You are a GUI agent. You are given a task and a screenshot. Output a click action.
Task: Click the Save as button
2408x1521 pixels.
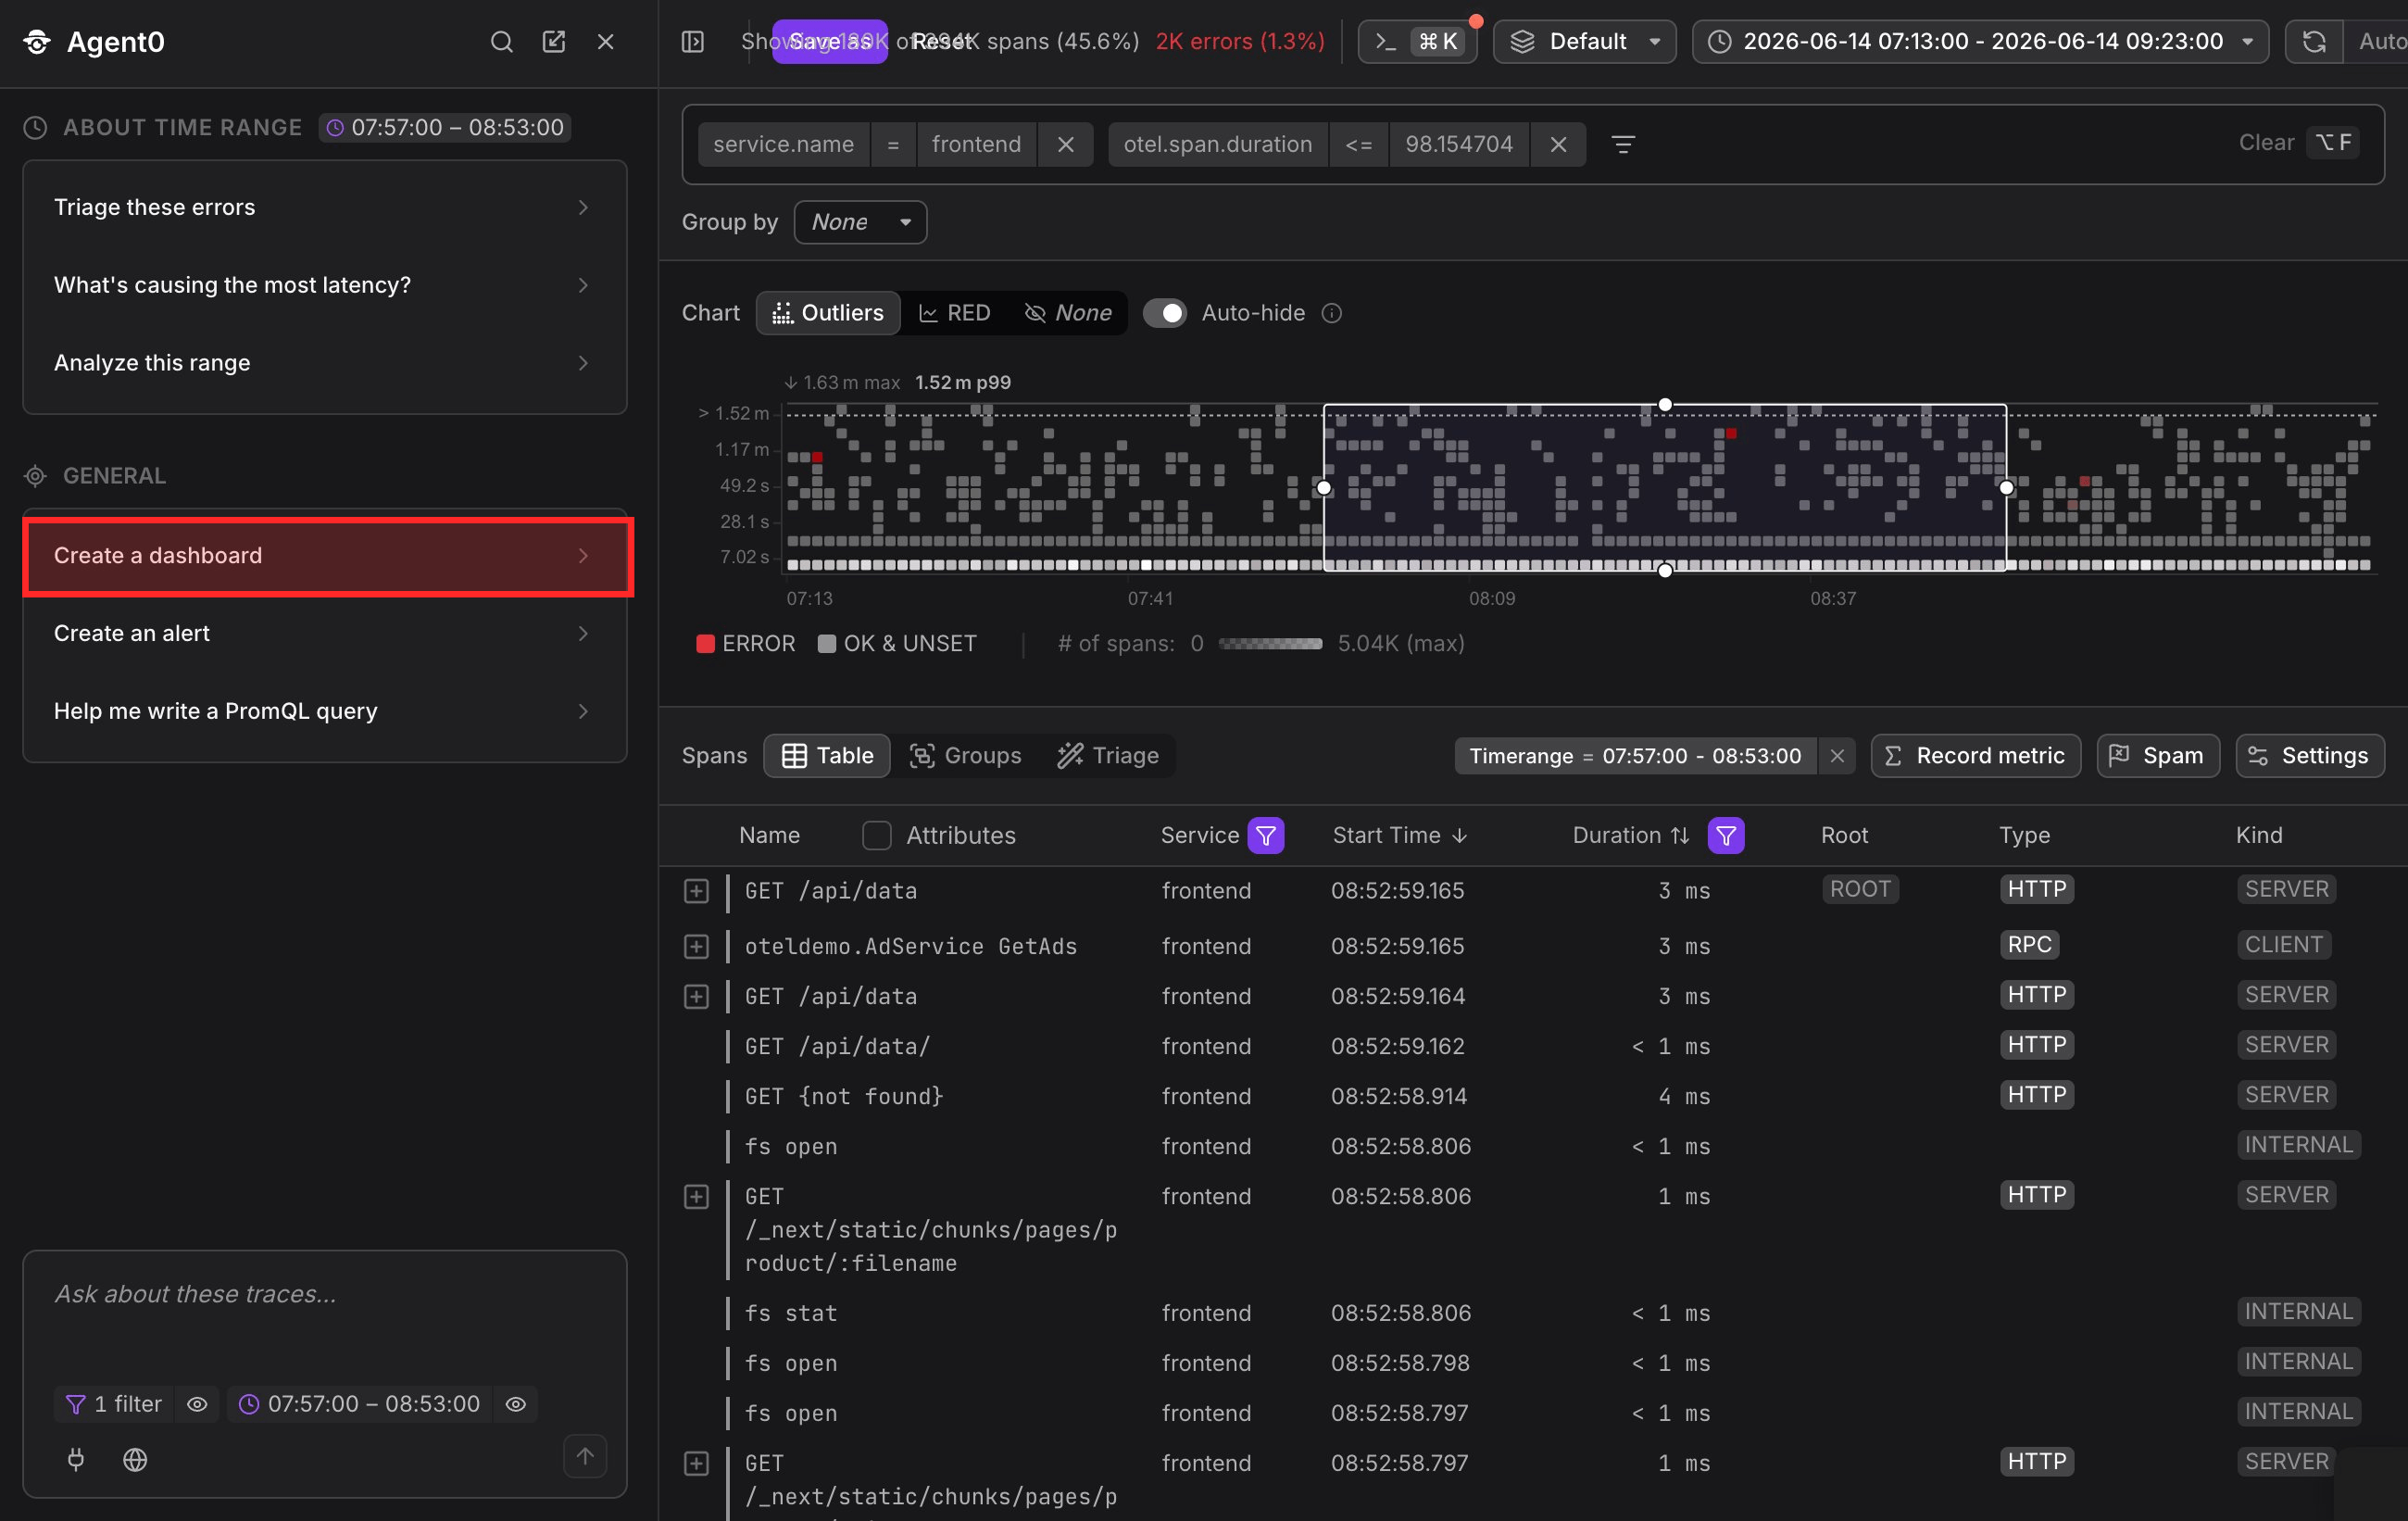pos(829,42)
